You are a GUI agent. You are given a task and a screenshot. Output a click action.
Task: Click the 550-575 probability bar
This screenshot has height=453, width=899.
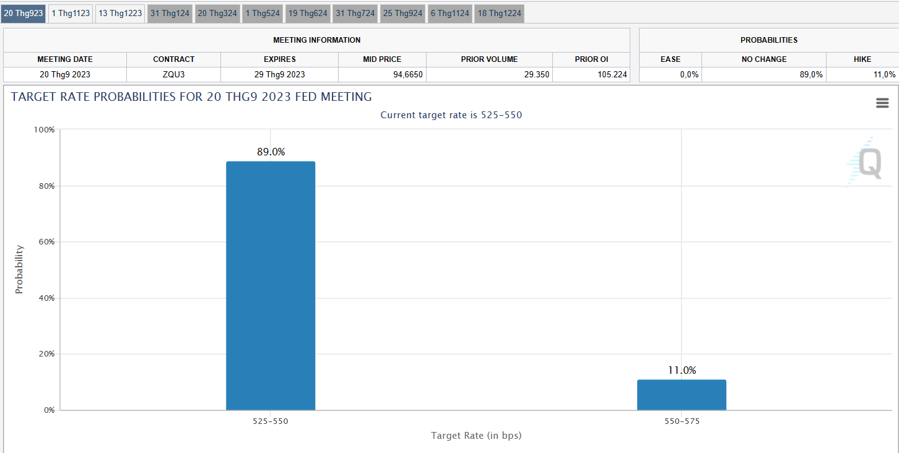click(x=682, y=395)
